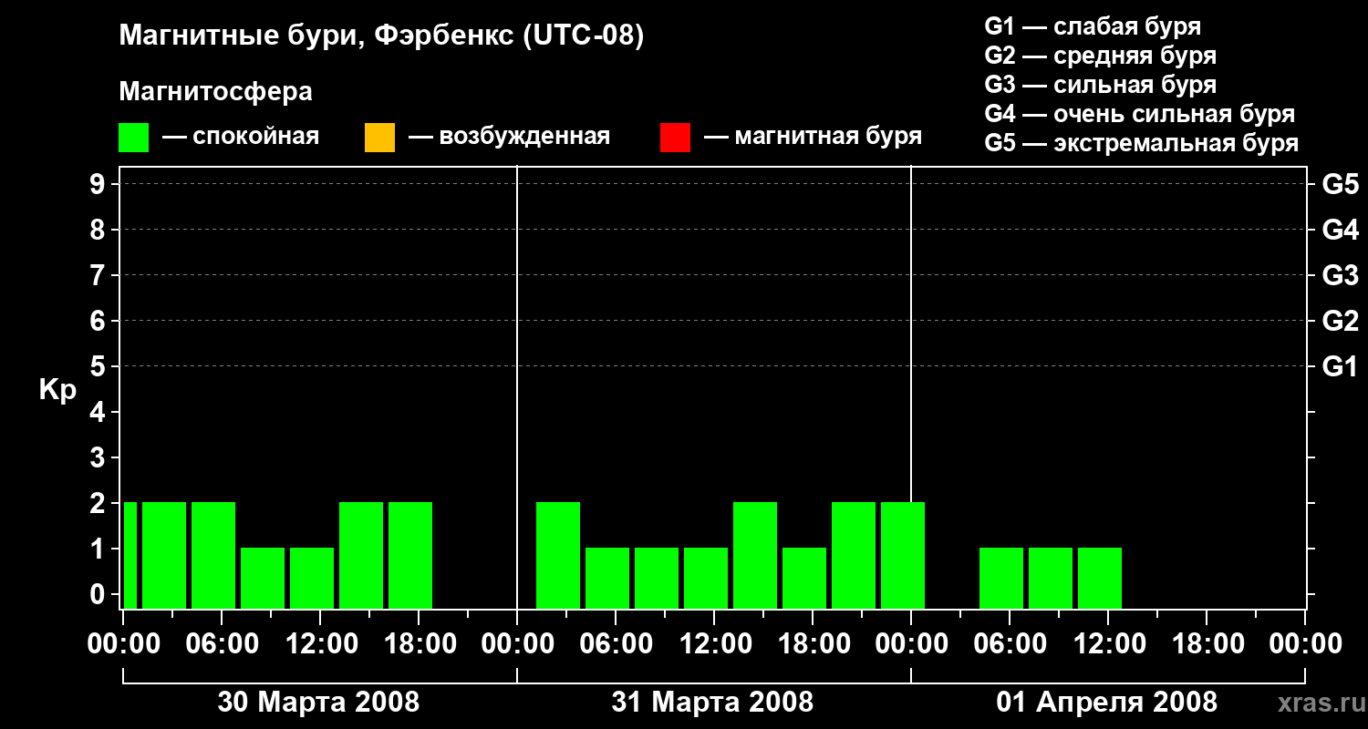This screenshot has width=1368, height=729.
Task: Click the green 'спокойная' legend swatch
Action: coord(133,138)
